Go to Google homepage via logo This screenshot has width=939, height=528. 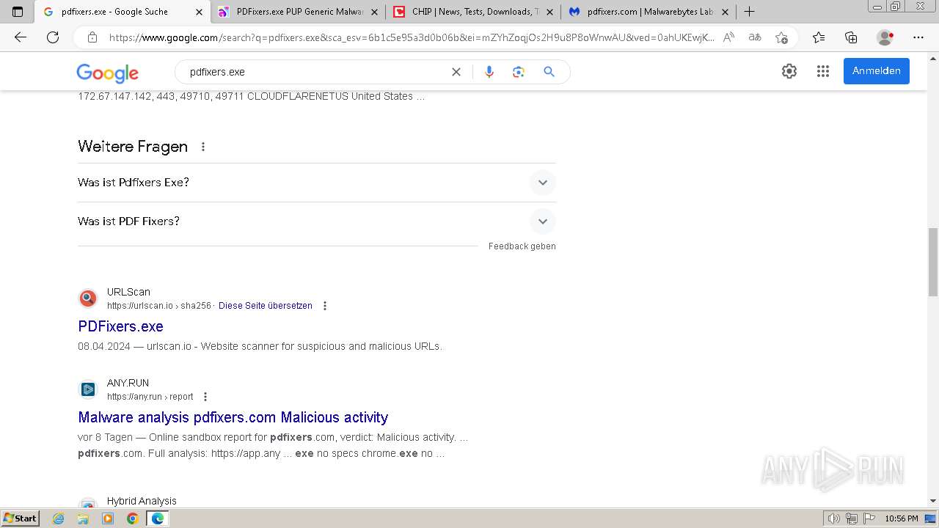coord(107,73)
